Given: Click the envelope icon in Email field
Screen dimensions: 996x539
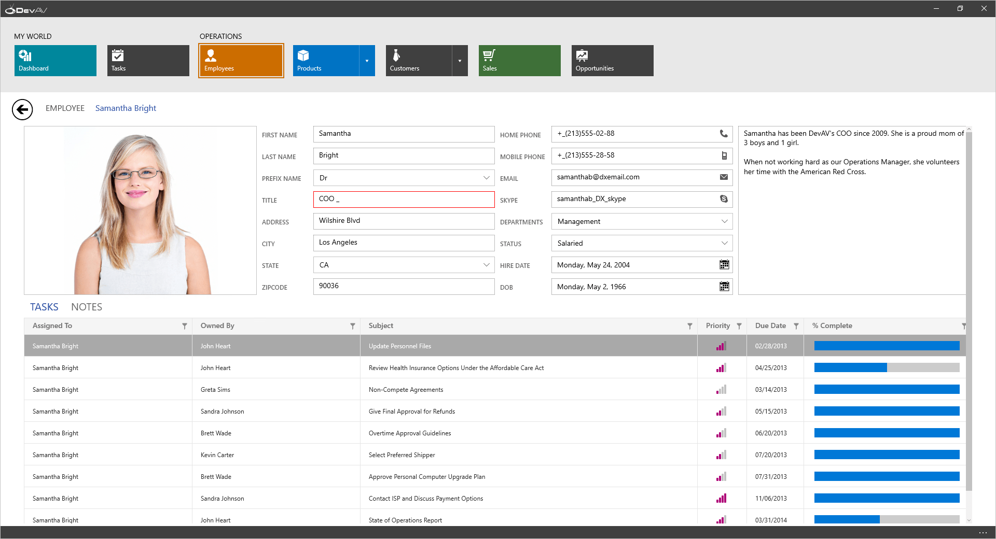Looking at the screenshot, I should click(724, 177).
